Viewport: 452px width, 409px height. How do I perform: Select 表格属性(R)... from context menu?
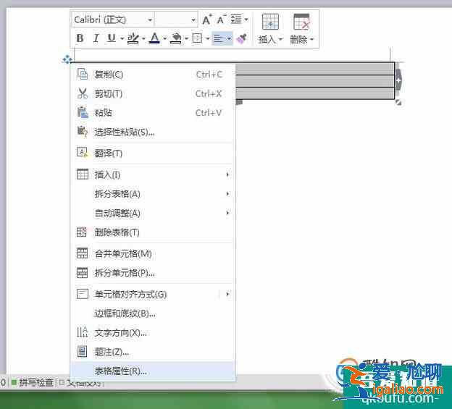(x=120, y=371)
